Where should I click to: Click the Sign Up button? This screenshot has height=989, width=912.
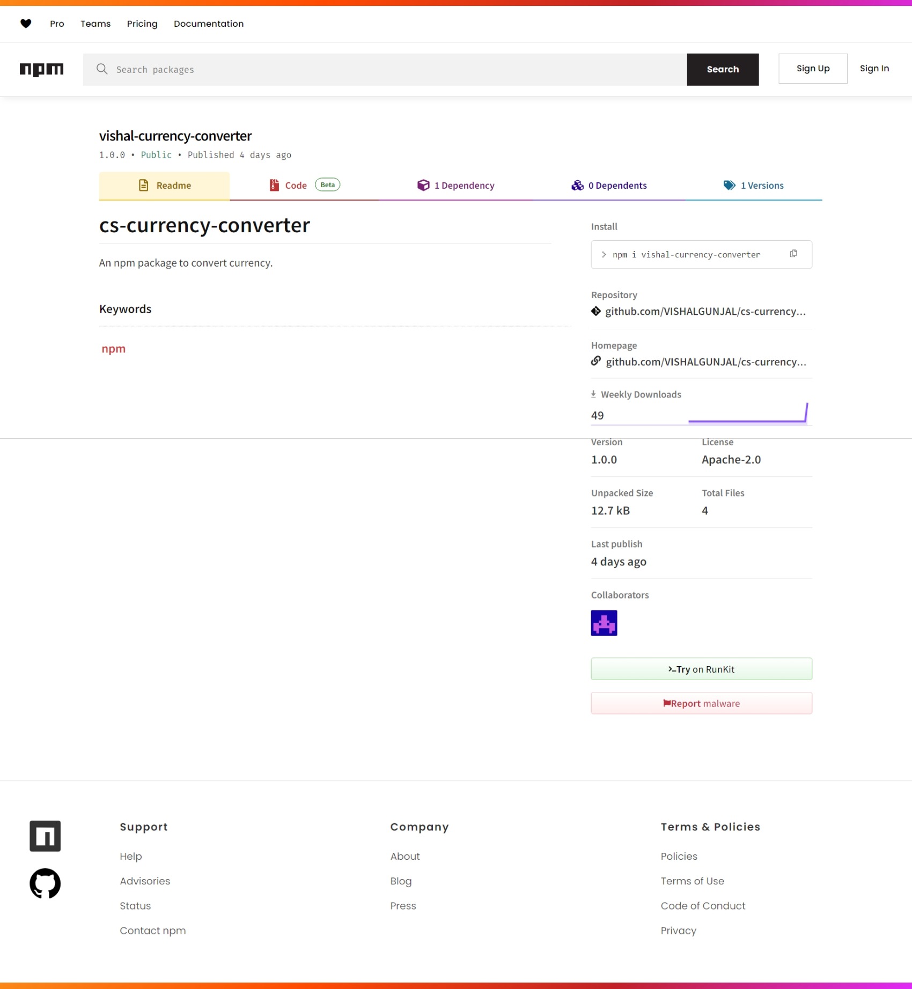click(x=813, y=68)
